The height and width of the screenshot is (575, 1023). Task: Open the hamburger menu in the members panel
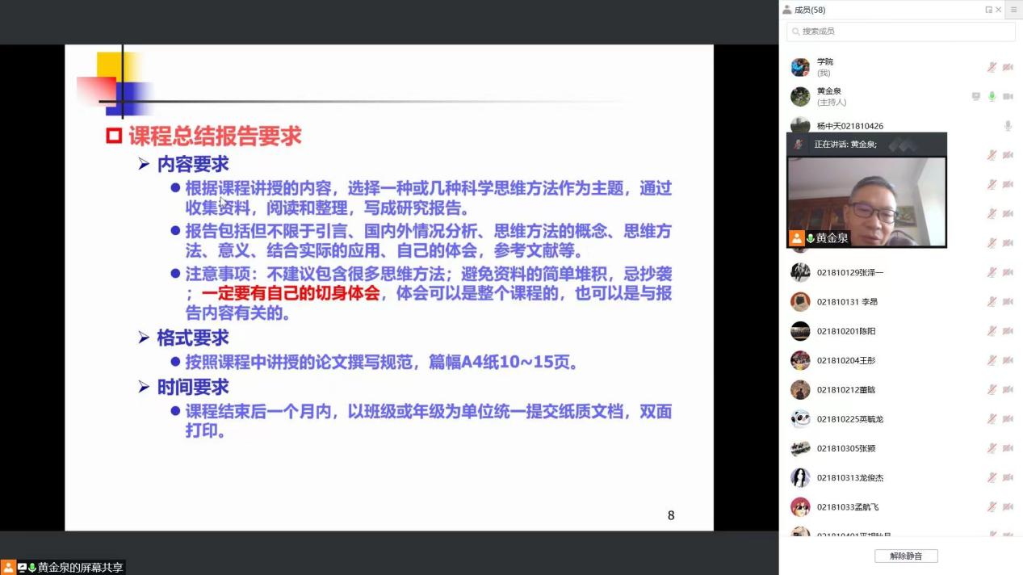coord(1013,10)
